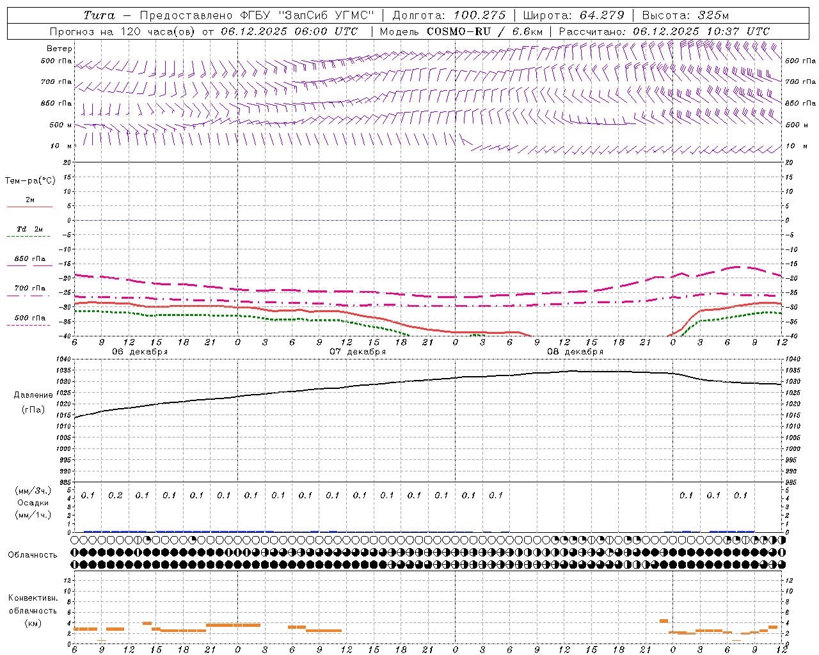Click the Долгота: 100.275 value
The height and width of the screenshot is (655, 819).
pos(449,15)
